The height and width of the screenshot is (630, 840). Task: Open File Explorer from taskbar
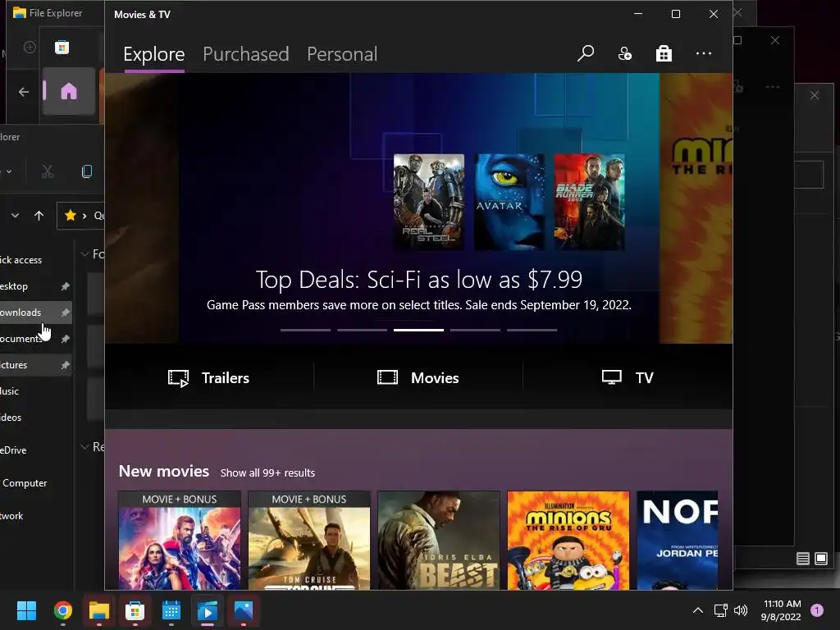pos(99,610)
